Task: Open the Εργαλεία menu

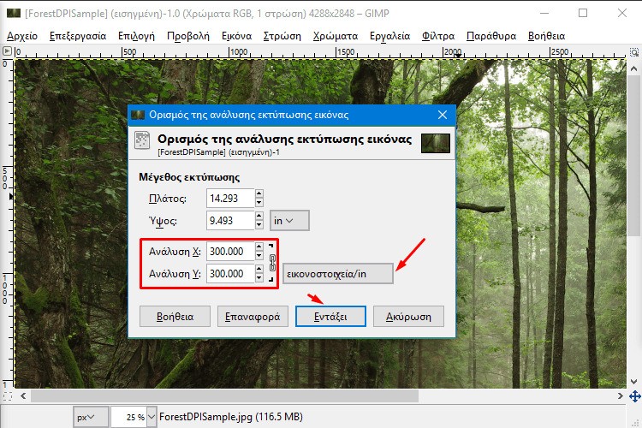Action: coord(389,36)
